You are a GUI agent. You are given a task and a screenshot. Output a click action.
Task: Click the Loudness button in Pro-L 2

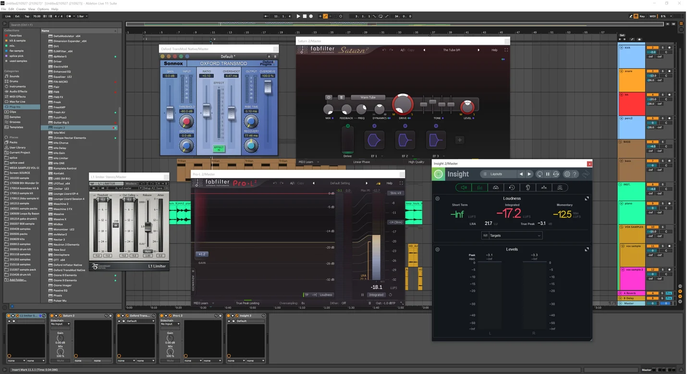[x=326, y=295]
